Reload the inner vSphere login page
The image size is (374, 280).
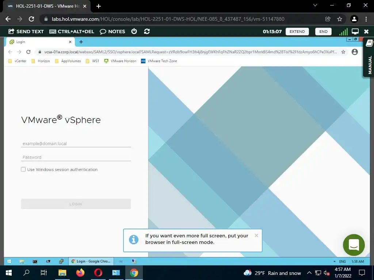point(28,52)
